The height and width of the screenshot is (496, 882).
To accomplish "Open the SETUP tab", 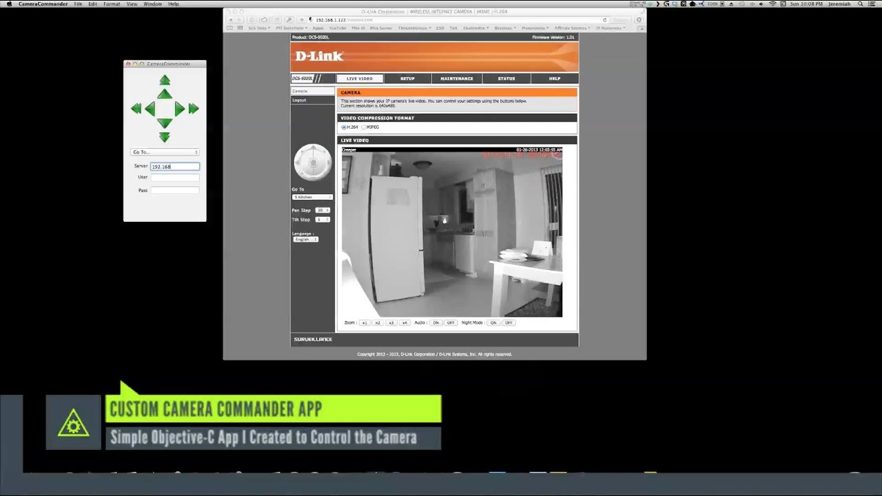I will [408, 79].
